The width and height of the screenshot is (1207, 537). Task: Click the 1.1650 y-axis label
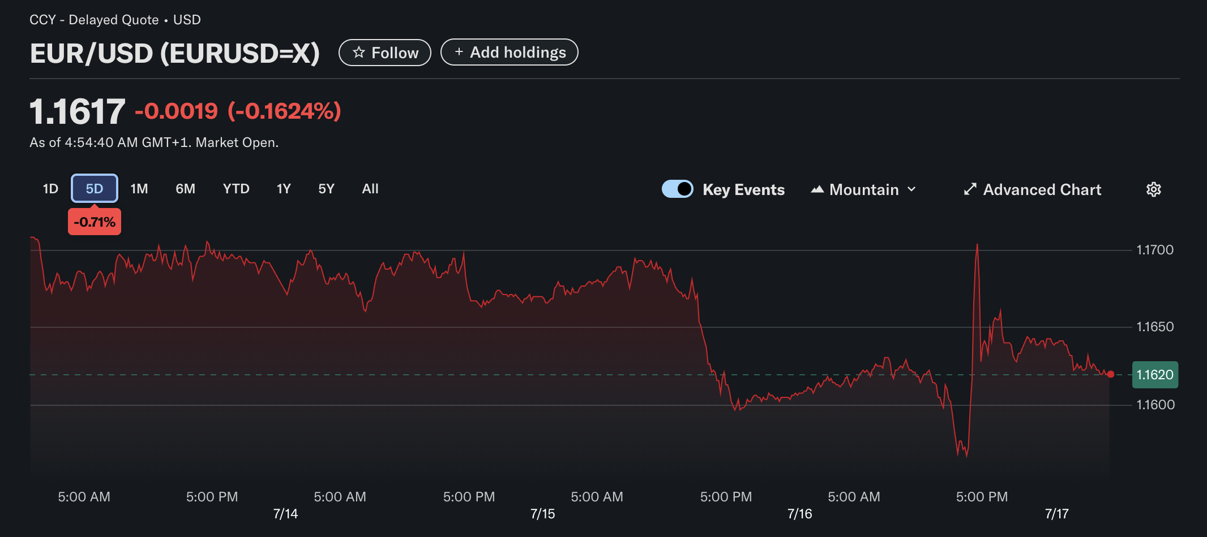[x=1155, y=327]
